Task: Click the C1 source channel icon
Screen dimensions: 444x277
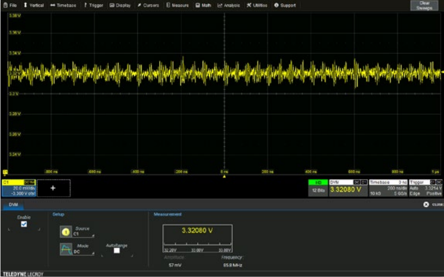Action: [x=66, y=232]
